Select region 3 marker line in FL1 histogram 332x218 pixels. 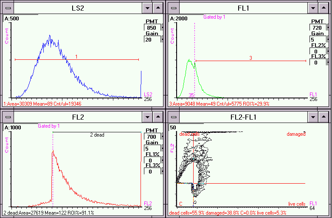pos(250,61)
